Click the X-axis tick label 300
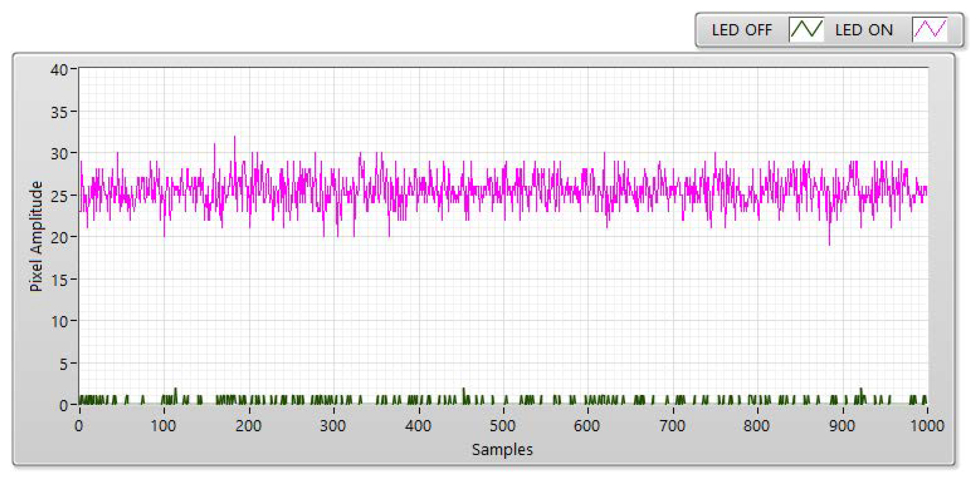 coord(333,426)
